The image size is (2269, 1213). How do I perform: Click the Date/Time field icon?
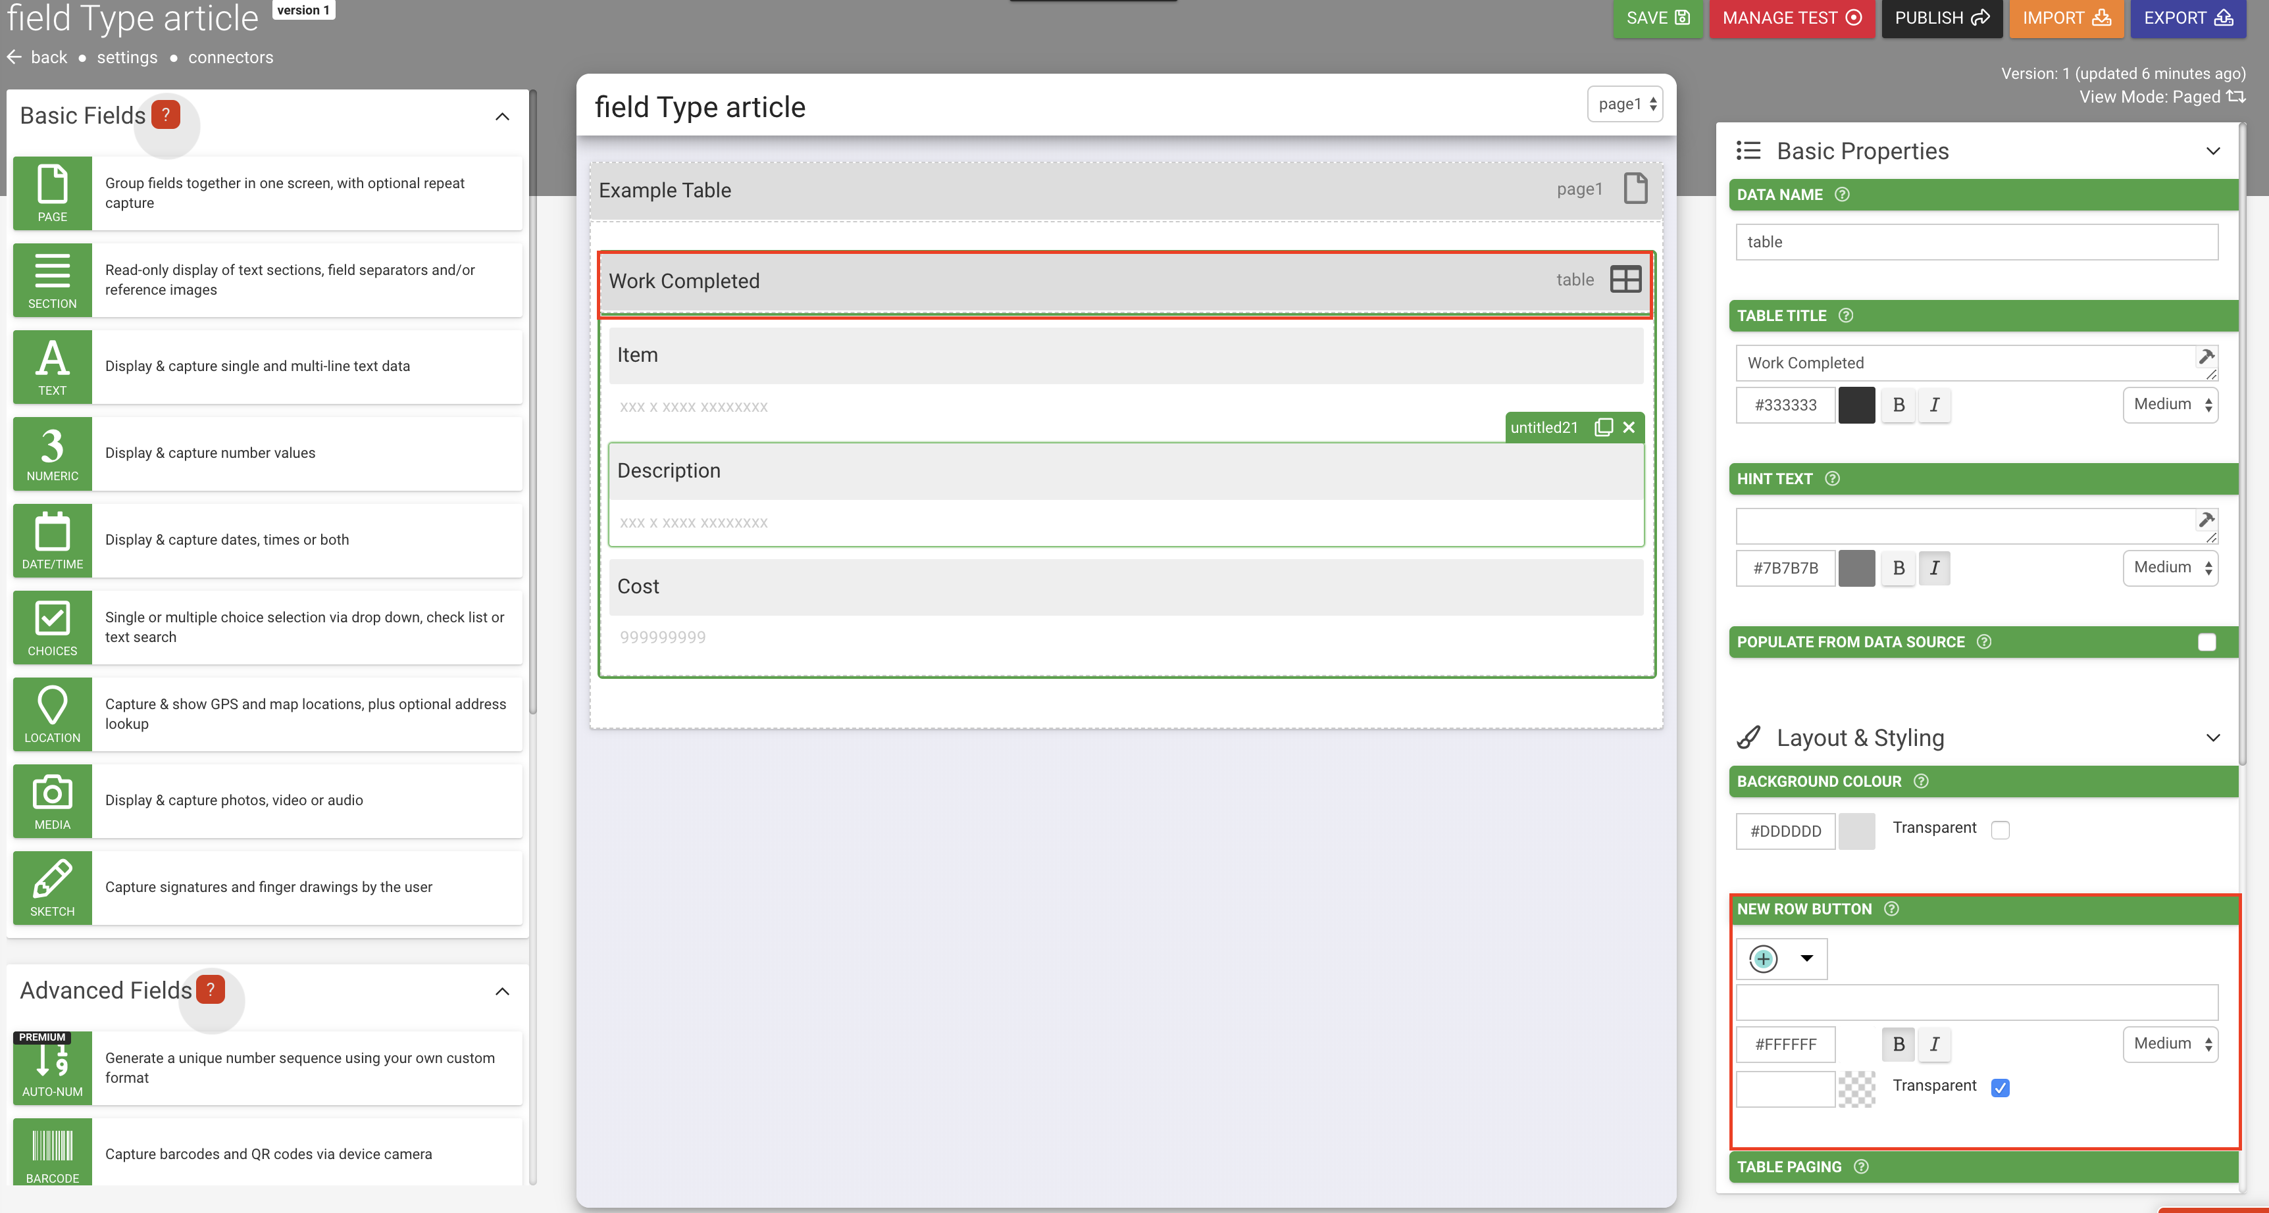pos(52,539)
